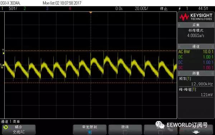This screenshot has height=135, width=215.
Task: Toggle the fine adjust 微调 checkbox
Action: click(x=125, y=132)
